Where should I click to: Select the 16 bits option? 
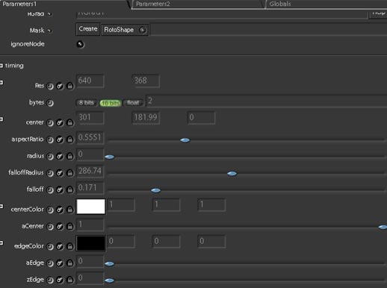coord(110,103)
